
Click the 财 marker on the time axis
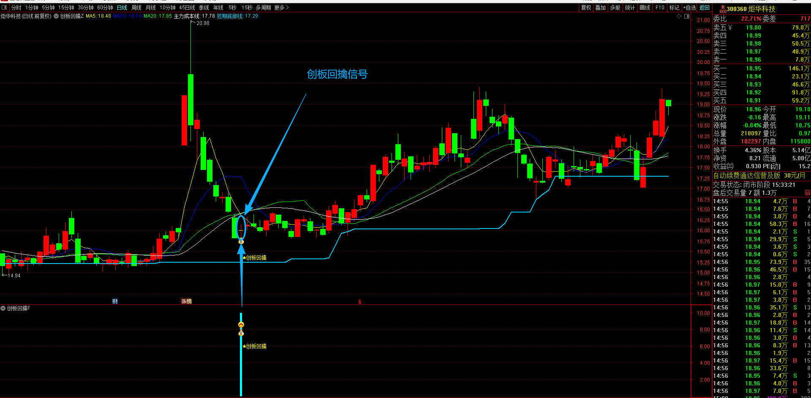pos(115,301)
